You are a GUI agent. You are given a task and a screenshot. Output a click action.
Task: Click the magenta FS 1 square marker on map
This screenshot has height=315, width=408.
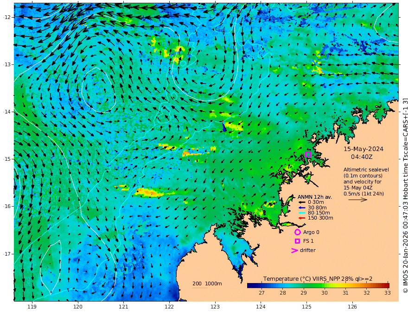[x=308, y=154]
